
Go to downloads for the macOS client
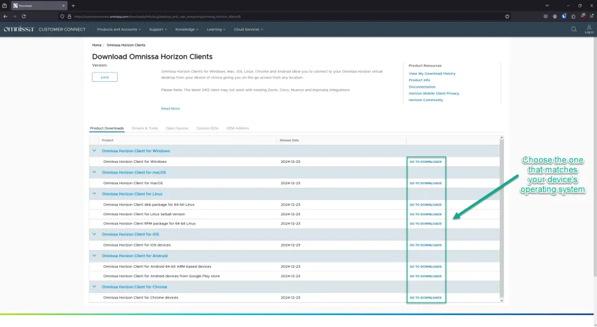426,183
